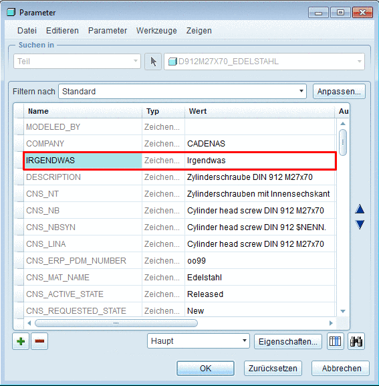Open the Zeigen menu
The image size is (379, 386).
coord(199,31)
